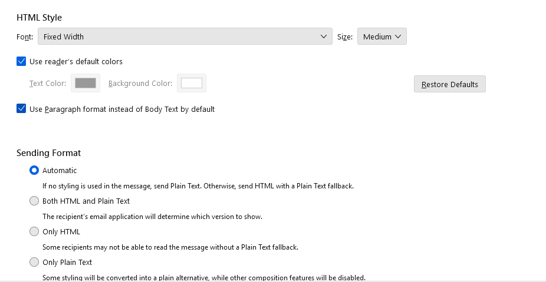Uncheck Use reader's default colors checkbox

point(22,61)
